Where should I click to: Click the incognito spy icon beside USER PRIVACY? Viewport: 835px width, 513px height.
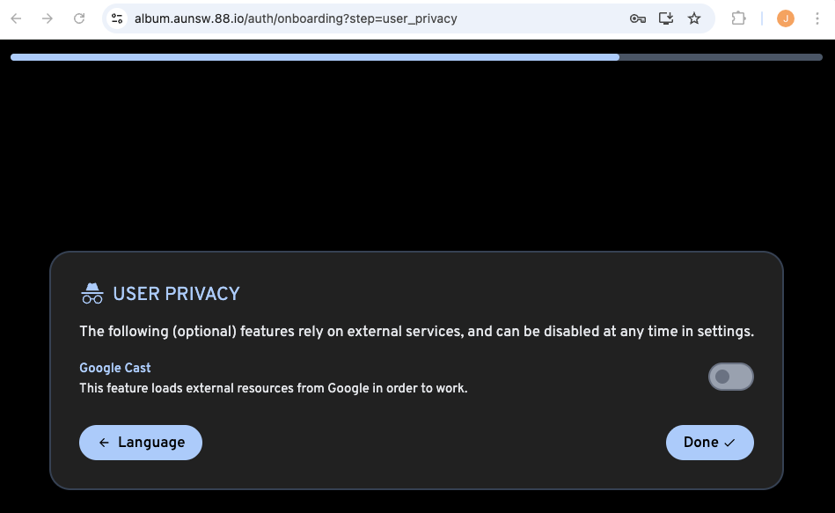tap(92, 293)
